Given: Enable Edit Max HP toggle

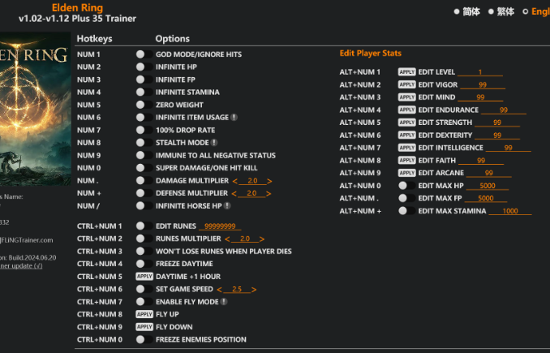Looking at the screenshot, I should tap(406, 186).
